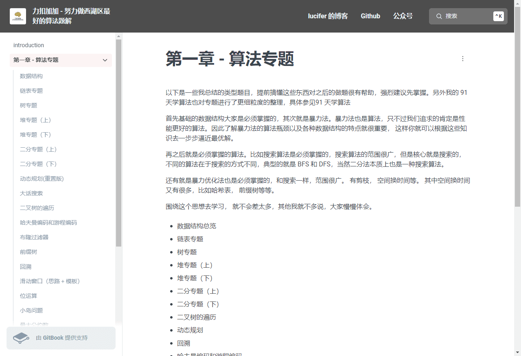Open the site home via the yellow logo icon
The width and height of the screenshot is (521, 356).
click(18, 16)
